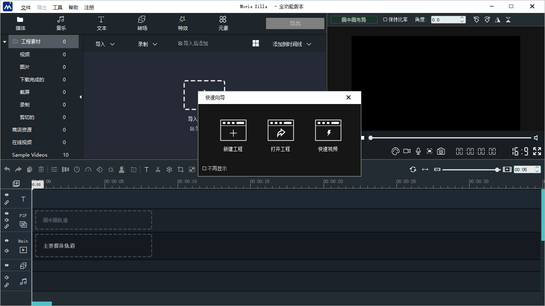
Task: Switch to the 转场 tab
Action: tap(142, 23)
